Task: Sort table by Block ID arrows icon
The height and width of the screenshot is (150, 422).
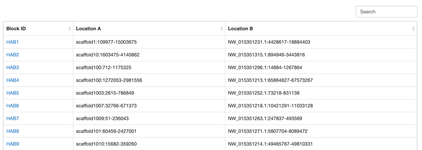Action: pyautogui.click(x=70, y=28)
